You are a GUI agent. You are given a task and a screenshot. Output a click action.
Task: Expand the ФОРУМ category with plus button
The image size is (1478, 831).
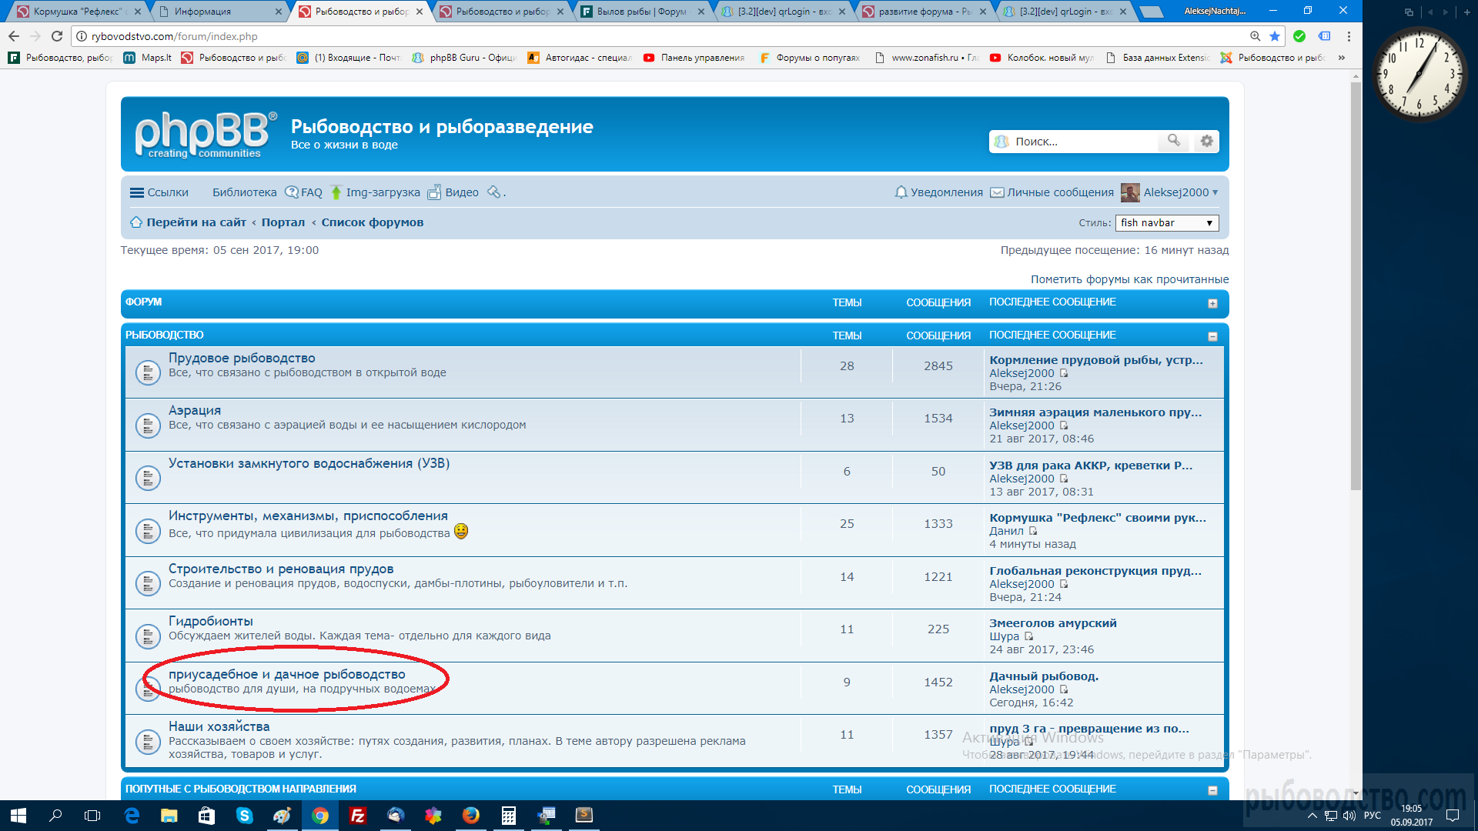click(x=1212, y=303)
